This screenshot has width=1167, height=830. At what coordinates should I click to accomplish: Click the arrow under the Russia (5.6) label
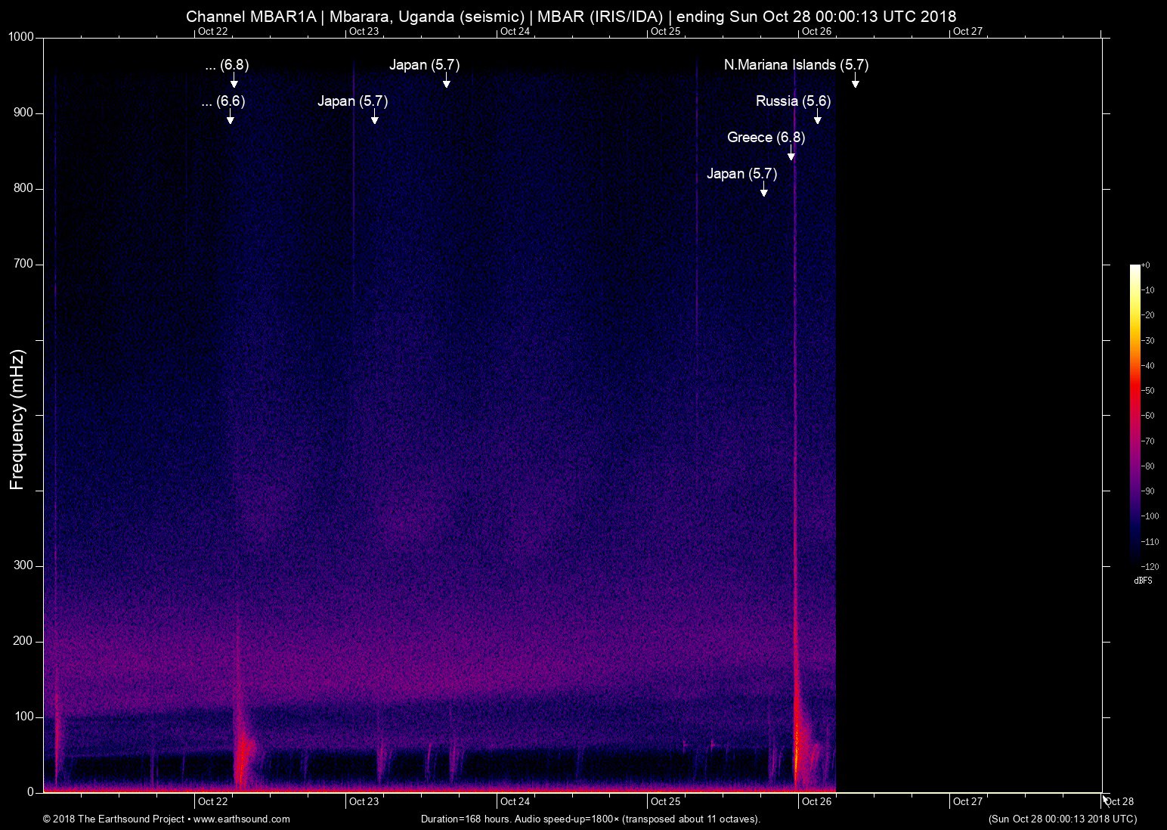tap(817, 117)
